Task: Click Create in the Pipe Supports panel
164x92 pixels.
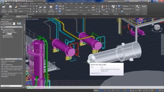Action: tap(93, 8)
